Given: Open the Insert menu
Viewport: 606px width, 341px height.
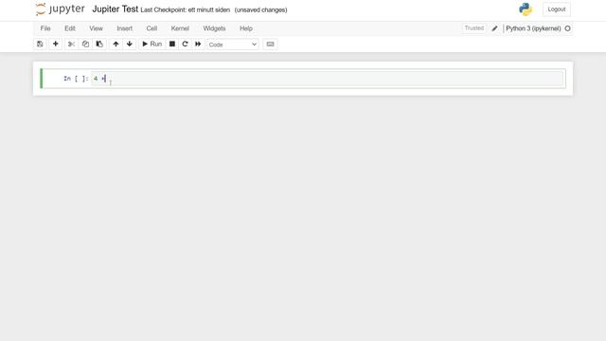Looking at the screenshot, I should pos(124,28).
